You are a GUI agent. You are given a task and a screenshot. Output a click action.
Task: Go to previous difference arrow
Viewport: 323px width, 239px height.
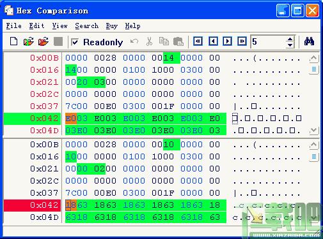click(213, 41)
